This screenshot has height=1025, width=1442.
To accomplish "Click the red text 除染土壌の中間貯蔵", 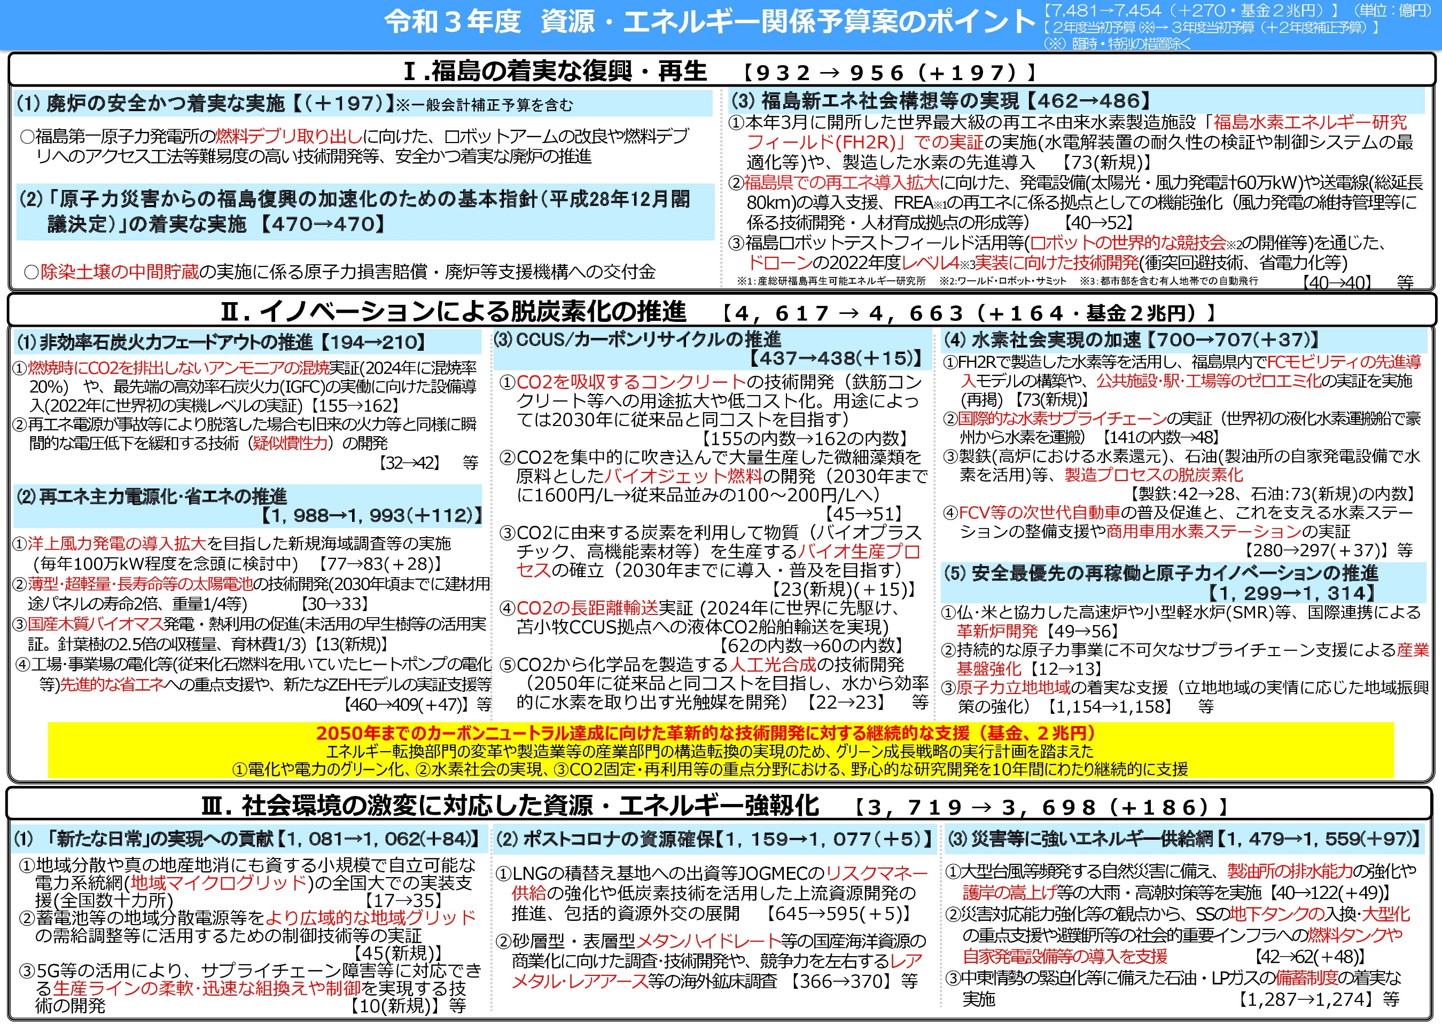I will click(x=120, y=272).
